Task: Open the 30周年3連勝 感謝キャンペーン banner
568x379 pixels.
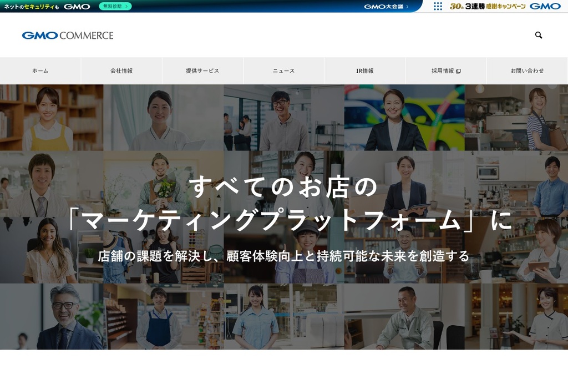Action: (x=489, y=7)
